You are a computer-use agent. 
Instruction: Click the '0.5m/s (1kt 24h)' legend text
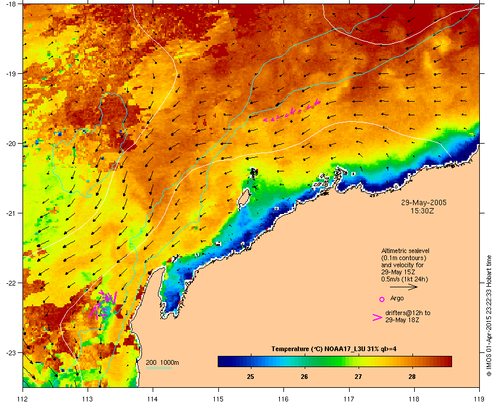405,280
